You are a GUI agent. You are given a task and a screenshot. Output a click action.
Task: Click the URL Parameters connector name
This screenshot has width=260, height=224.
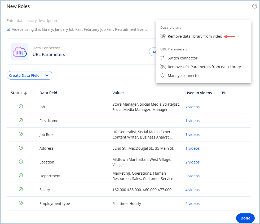click(49, 54)
